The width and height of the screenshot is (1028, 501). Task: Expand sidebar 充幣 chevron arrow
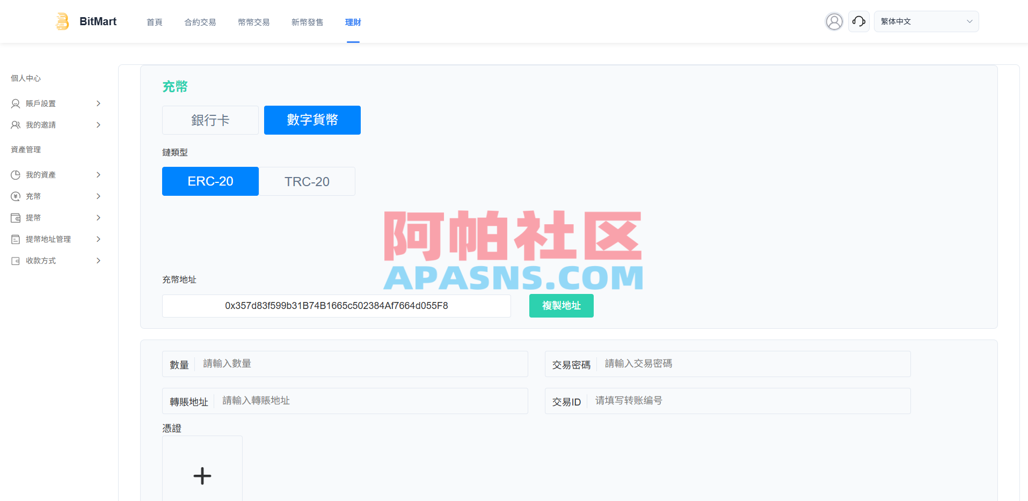pos(98,196)
